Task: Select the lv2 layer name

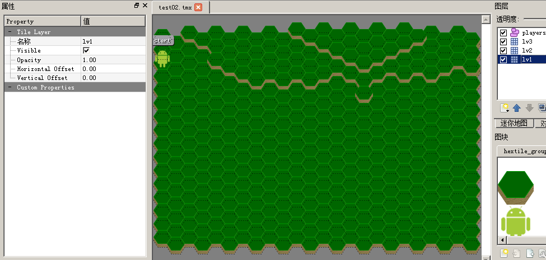Action: tap(527, 51)
